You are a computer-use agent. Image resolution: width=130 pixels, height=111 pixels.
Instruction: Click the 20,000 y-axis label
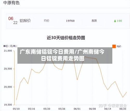point(8,87)
